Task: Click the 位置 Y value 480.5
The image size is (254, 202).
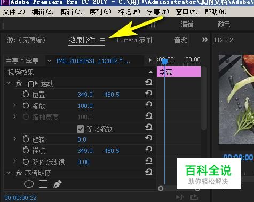Action: 112,95
